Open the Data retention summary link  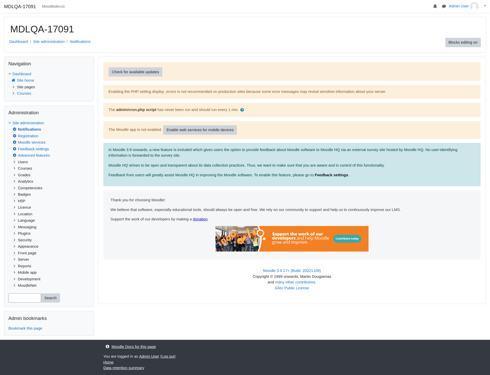pyautogui.click(x=124, y=368)
